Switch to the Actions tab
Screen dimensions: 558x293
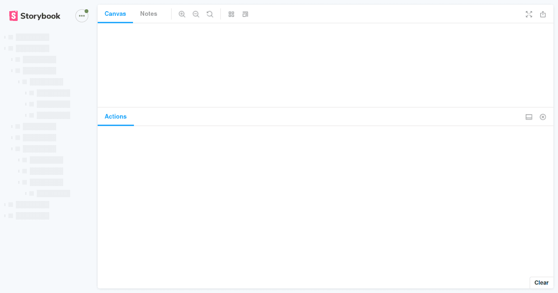(115, 116)
